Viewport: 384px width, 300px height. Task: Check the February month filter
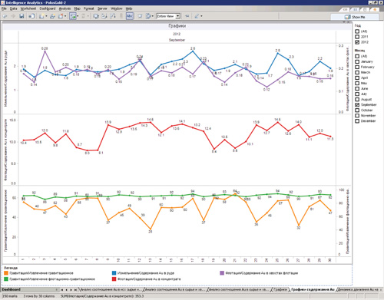(x=357, y=67)
